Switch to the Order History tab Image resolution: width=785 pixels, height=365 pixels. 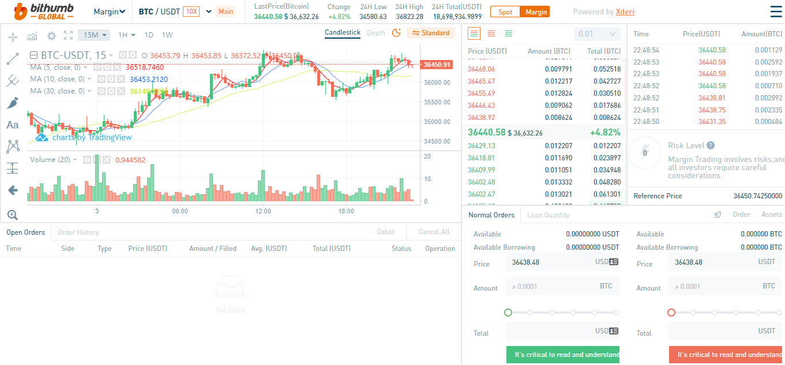[x=78, y=232]
